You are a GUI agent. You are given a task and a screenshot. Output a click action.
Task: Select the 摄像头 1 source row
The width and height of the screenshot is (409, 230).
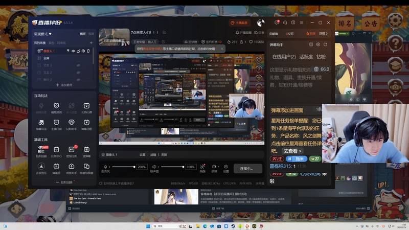click(x=64, y=51)
